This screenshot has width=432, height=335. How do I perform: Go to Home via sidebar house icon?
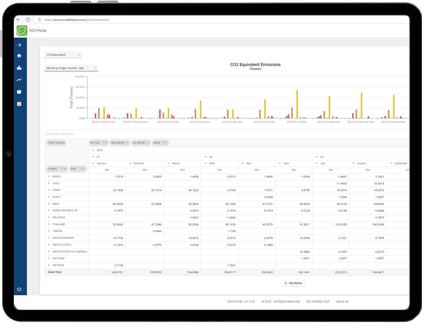pyautogui.click(x=19, y=56)
